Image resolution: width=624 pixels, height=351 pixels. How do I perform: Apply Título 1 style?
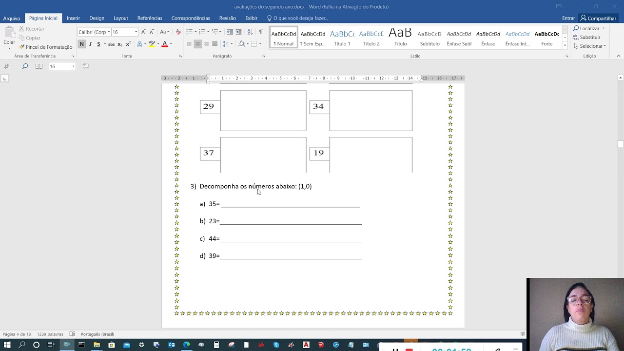point(342,37)
